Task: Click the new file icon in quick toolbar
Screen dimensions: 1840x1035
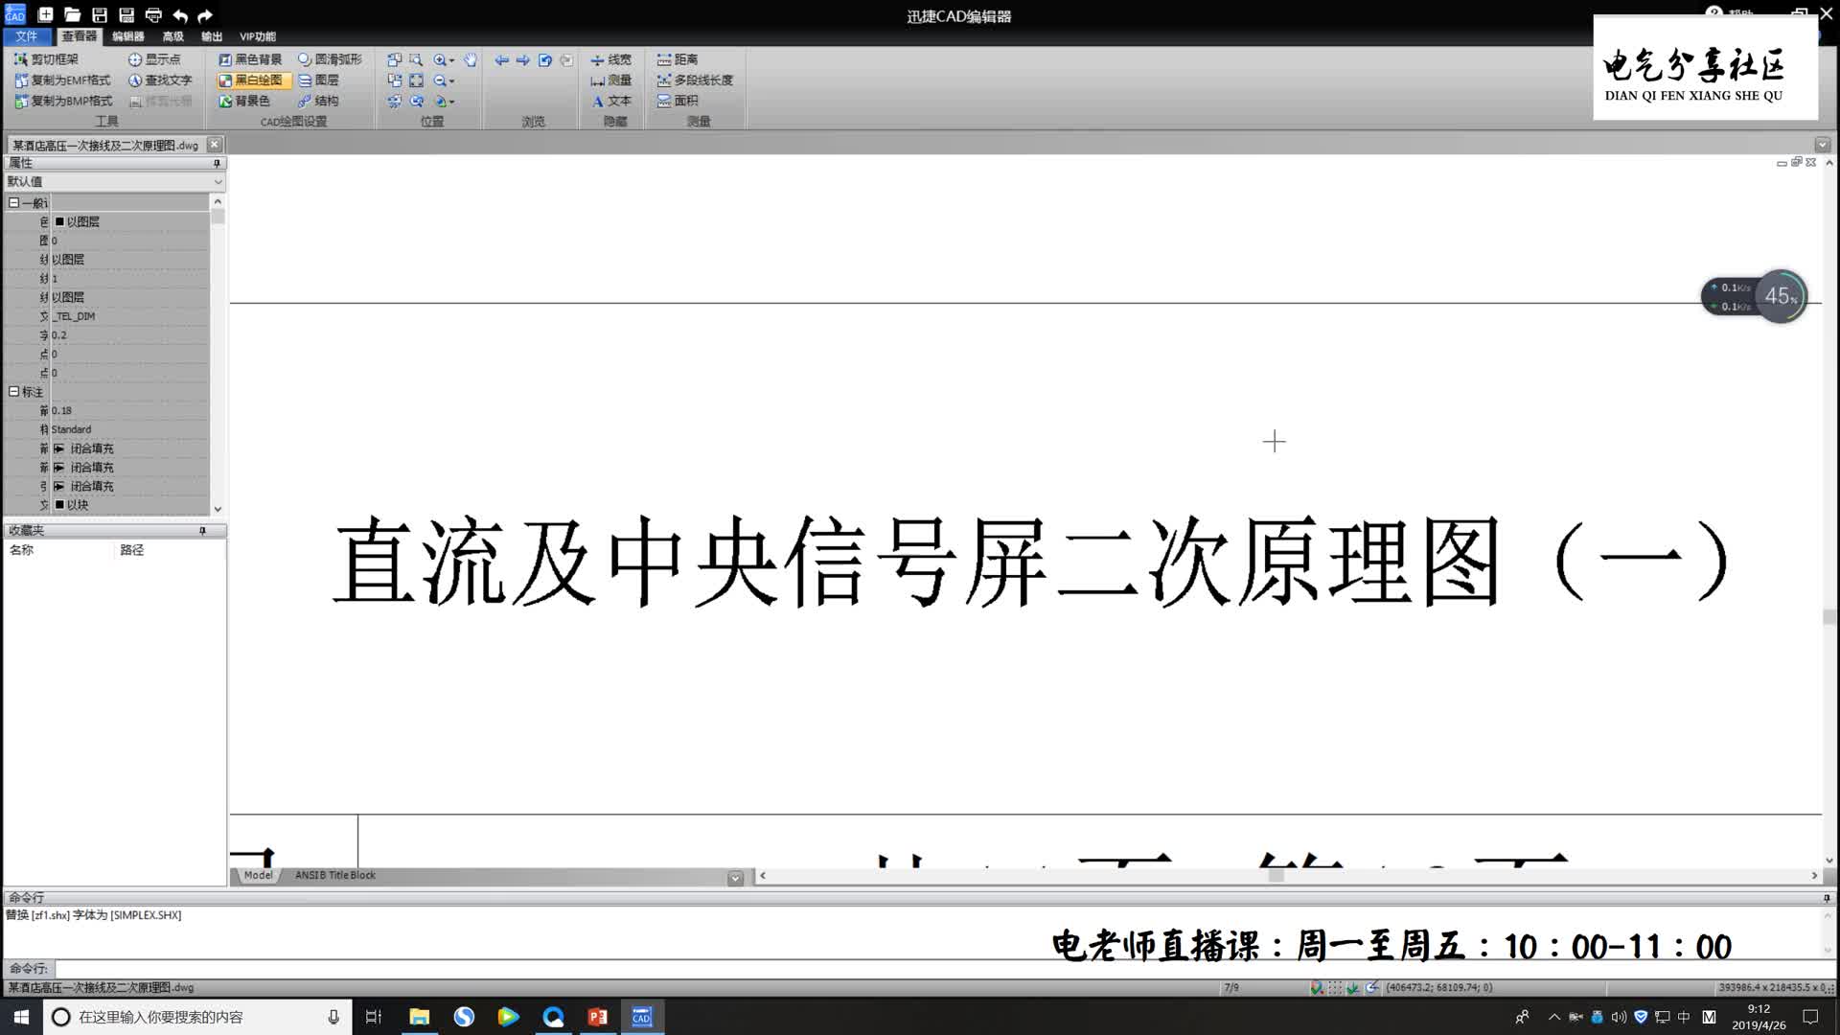Action: click(x=45, y=15)
